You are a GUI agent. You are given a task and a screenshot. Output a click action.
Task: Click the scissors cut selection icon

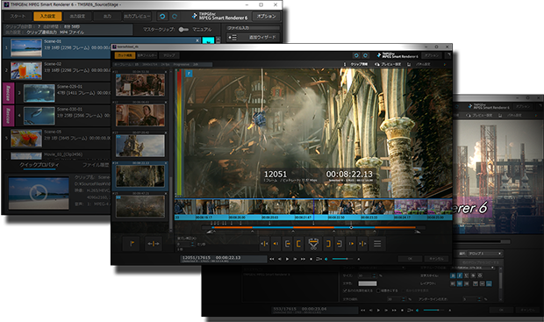coord(313,244)
